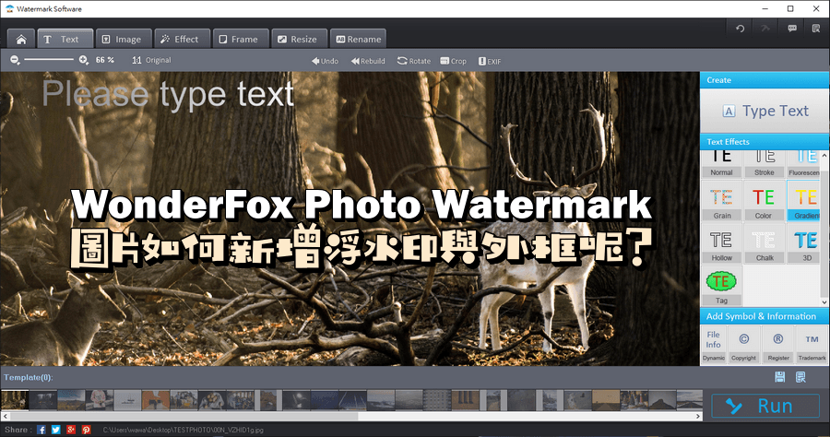Viewport: 830px width, 437px height.
Task: Click the redo arrow icon at top right
Action: (x=765, y=29)
